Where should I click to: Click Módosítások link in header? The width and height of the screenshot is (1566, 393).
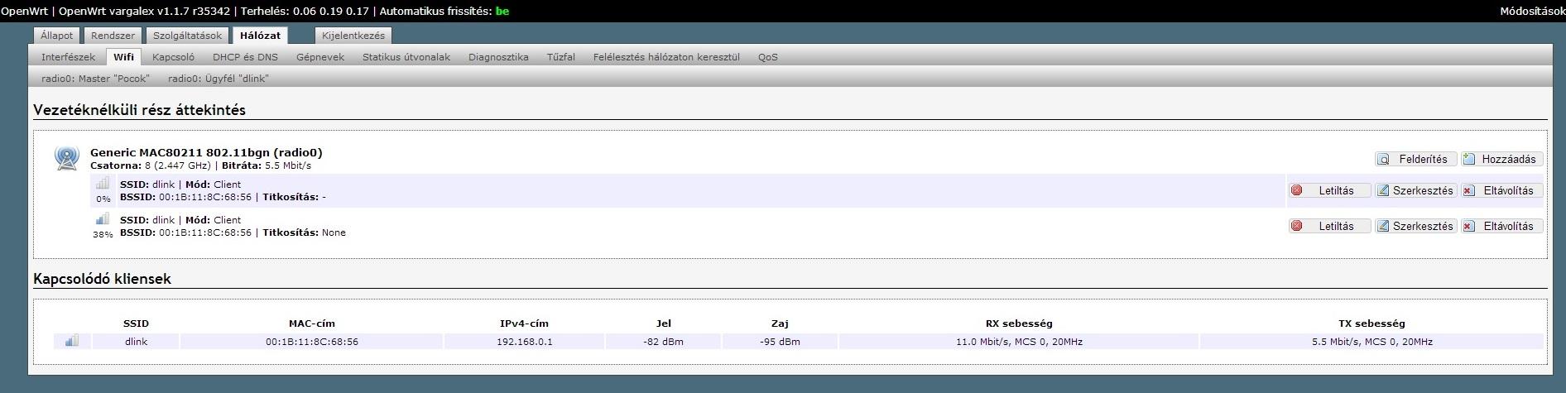coord(1532,11)
